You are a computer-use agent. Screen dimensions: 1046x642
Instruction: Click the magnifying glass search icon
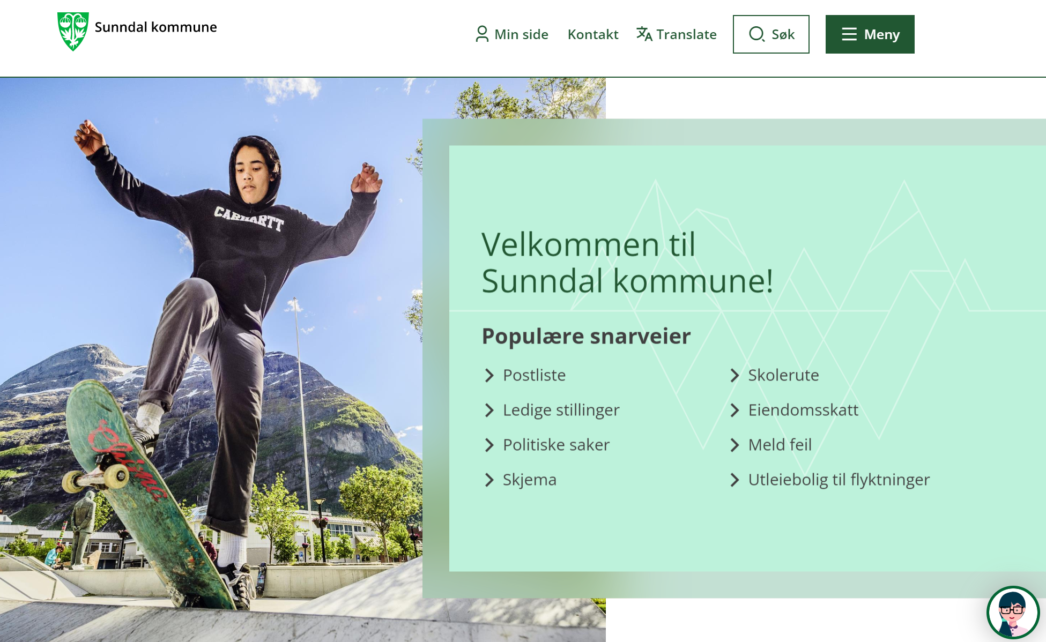(756, 34)
